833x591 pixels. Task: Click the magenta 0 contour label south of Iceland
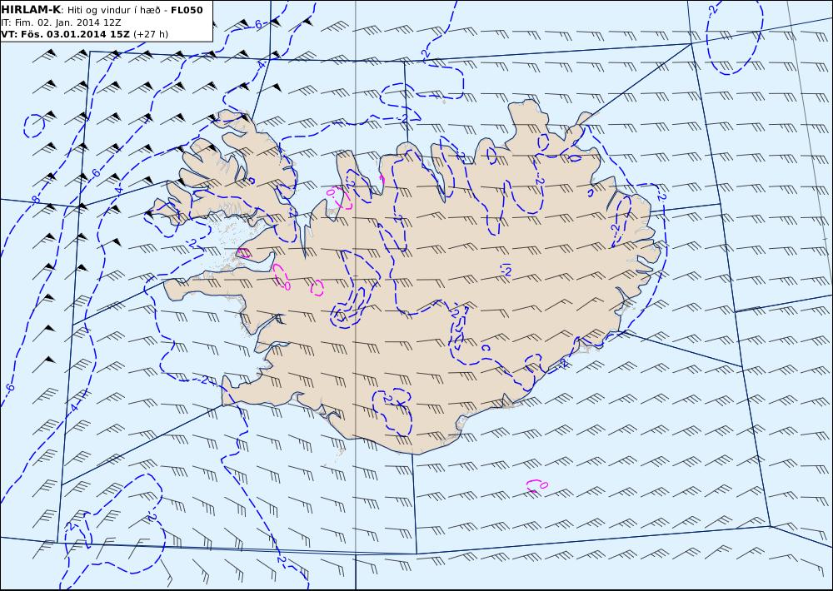point(543,484)
